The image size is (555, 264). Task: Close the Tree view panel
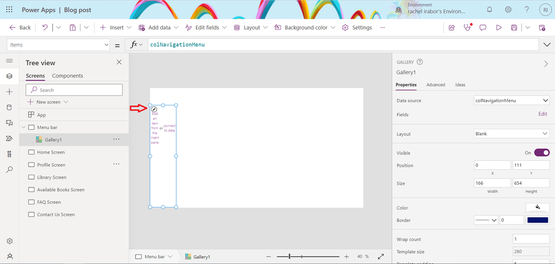tap(119, 62)
